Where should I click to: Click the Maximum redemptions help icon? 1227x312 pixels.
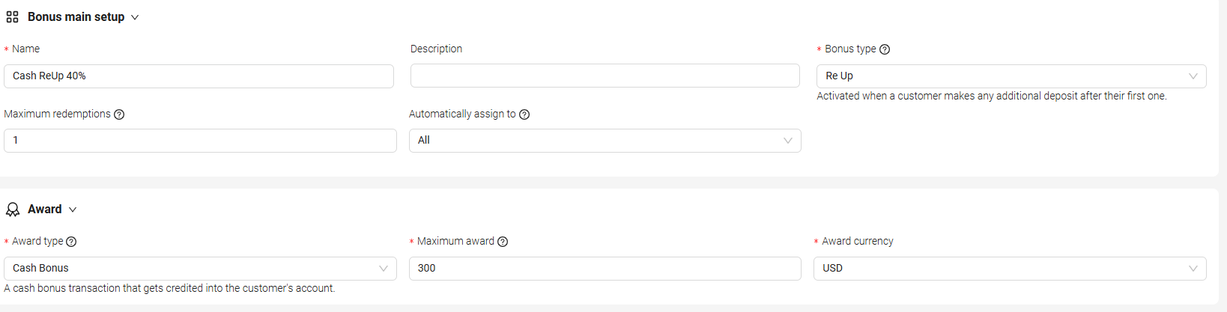point(119,114)
